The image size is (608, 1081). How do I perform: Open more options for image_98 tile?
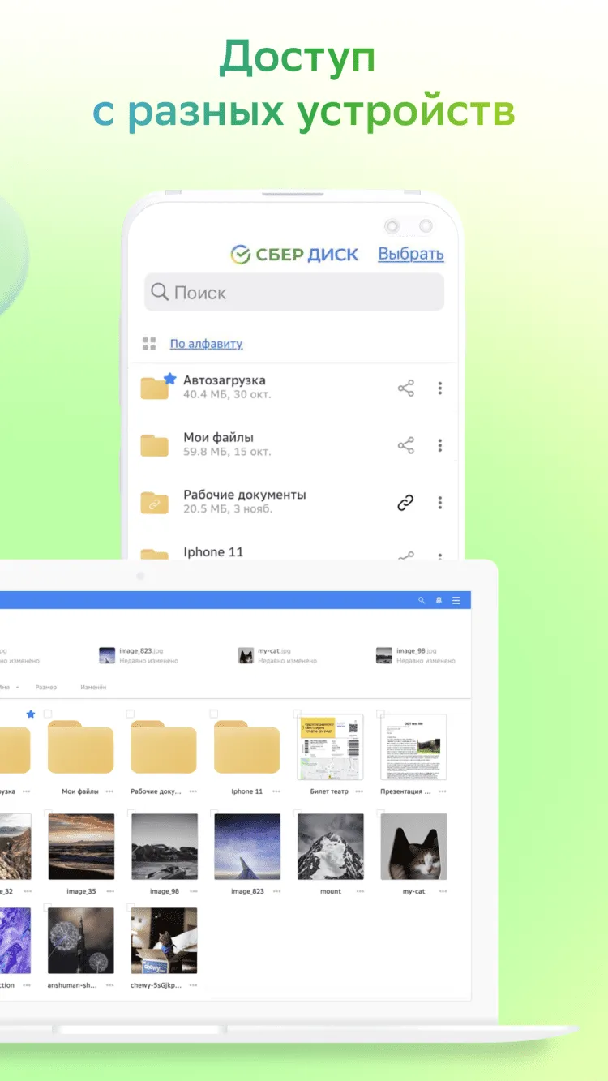[193, 891]
